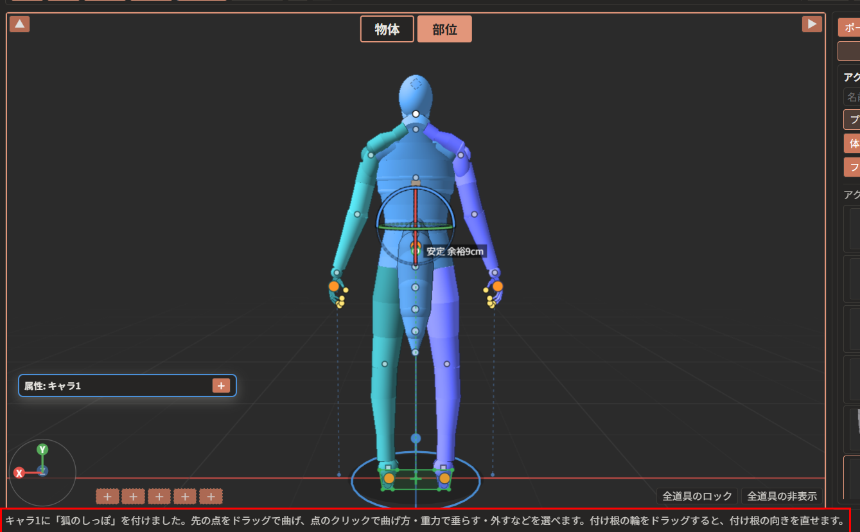The width and height of the screenshot is (860, 532).
Task: Snap view to the blue Z axis
Action: pyautogui.click(x=42, y=471)
